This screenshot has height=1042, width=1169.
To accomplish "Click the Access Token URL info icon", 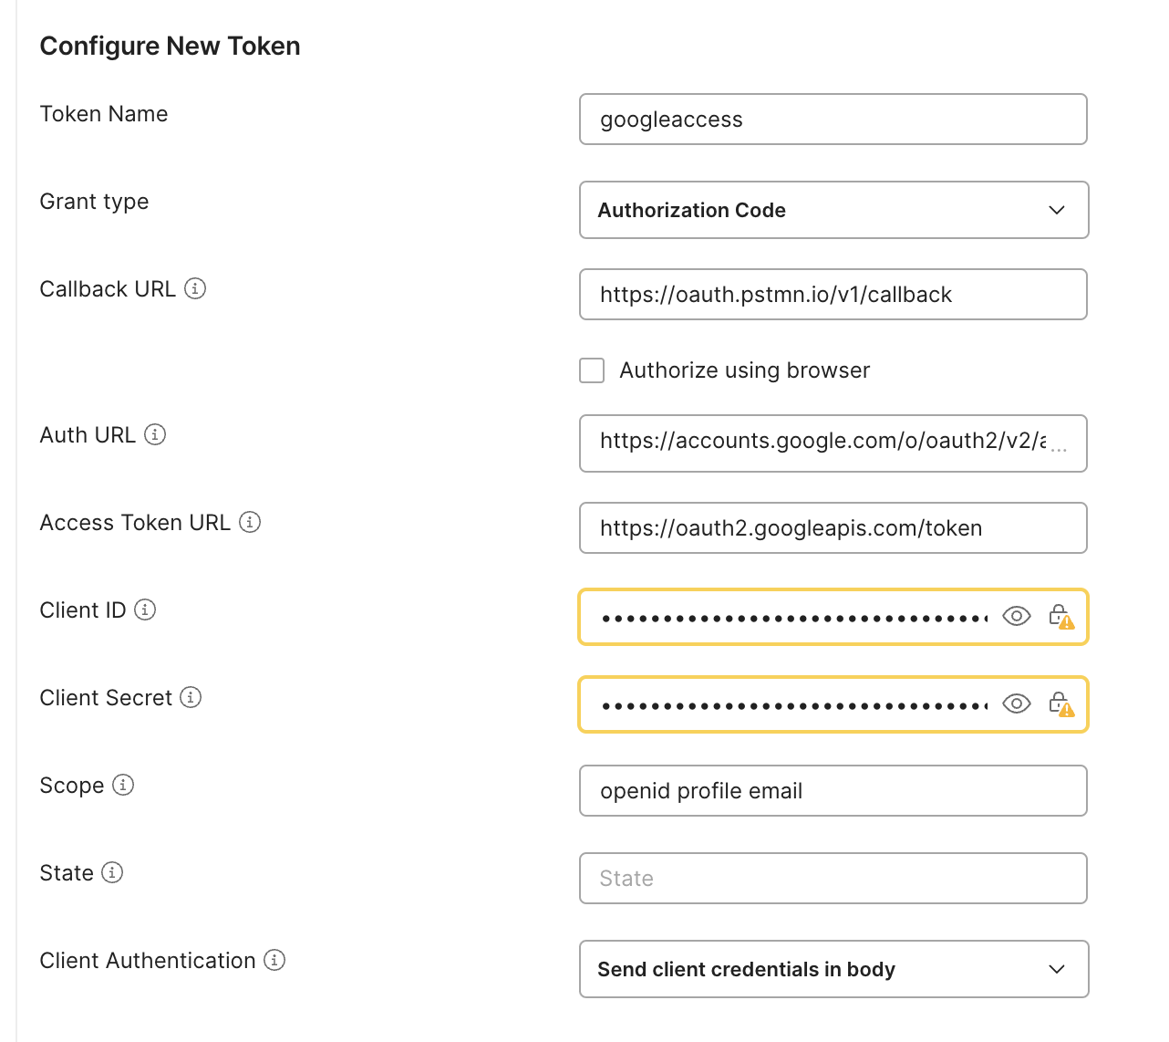I will coord(250,522).
